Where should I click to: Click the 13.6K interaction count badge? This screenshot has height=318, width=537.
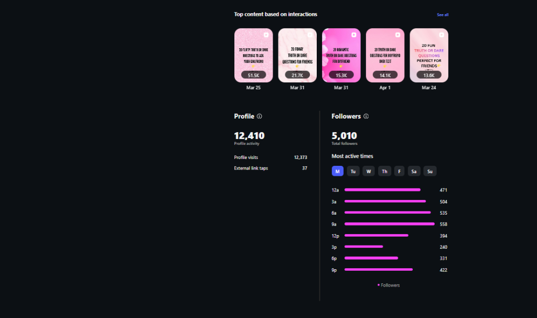[429, 75]
